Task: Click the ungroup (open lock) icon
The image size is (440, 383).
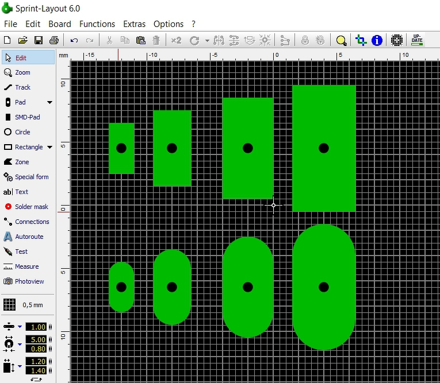Action: pyautogui.click(x=320, y=40)
